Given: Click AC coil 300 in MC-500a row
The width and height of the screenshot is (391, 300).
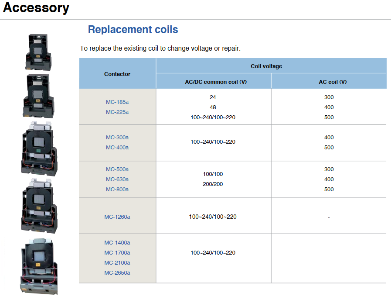Looking at the screenshot, I should (329, 169).
